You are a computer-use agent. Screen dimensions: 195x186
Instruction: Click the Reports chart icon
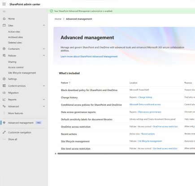(x=4, y=99)
